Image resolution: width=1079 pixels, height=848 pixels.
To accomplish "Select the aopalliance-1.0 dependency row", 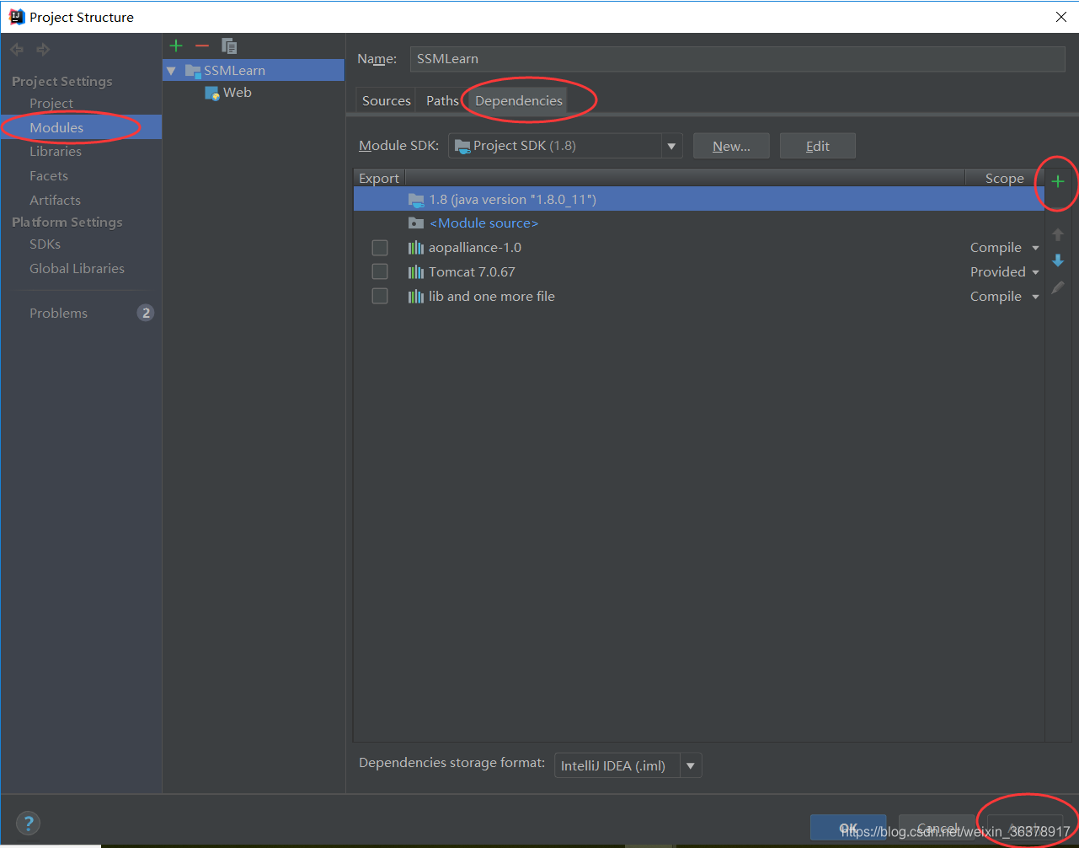I will point(699,248).
